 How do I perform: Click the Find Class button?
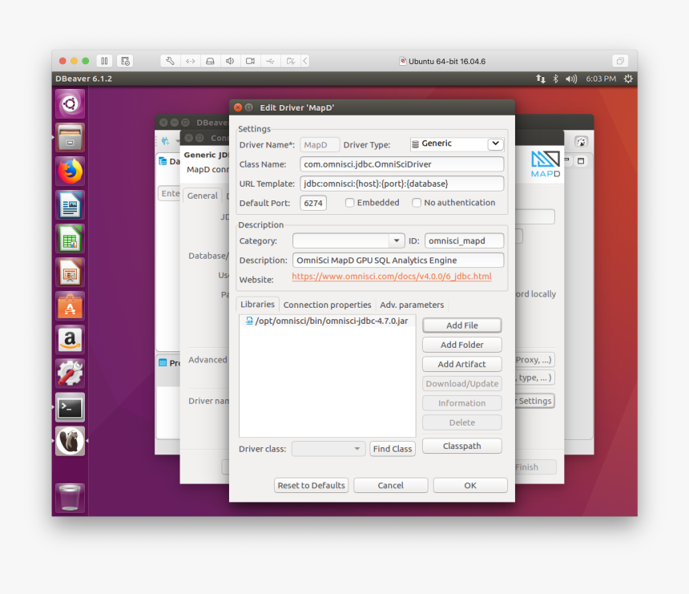[393, 449]
